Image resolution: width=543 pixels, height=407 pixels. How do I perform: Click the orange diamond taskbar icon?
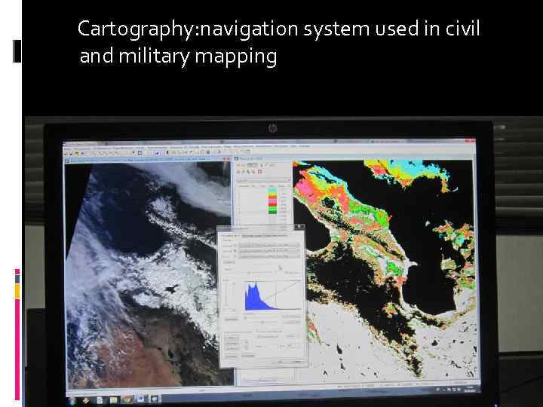coord(86,401)
